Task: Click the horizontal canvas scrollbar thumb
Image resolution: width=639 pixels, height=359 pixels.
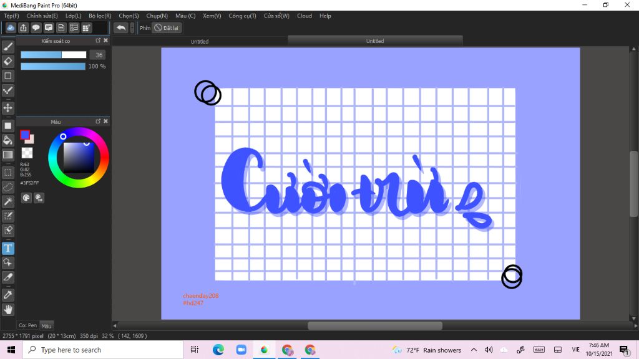Action: click(375, 325)
